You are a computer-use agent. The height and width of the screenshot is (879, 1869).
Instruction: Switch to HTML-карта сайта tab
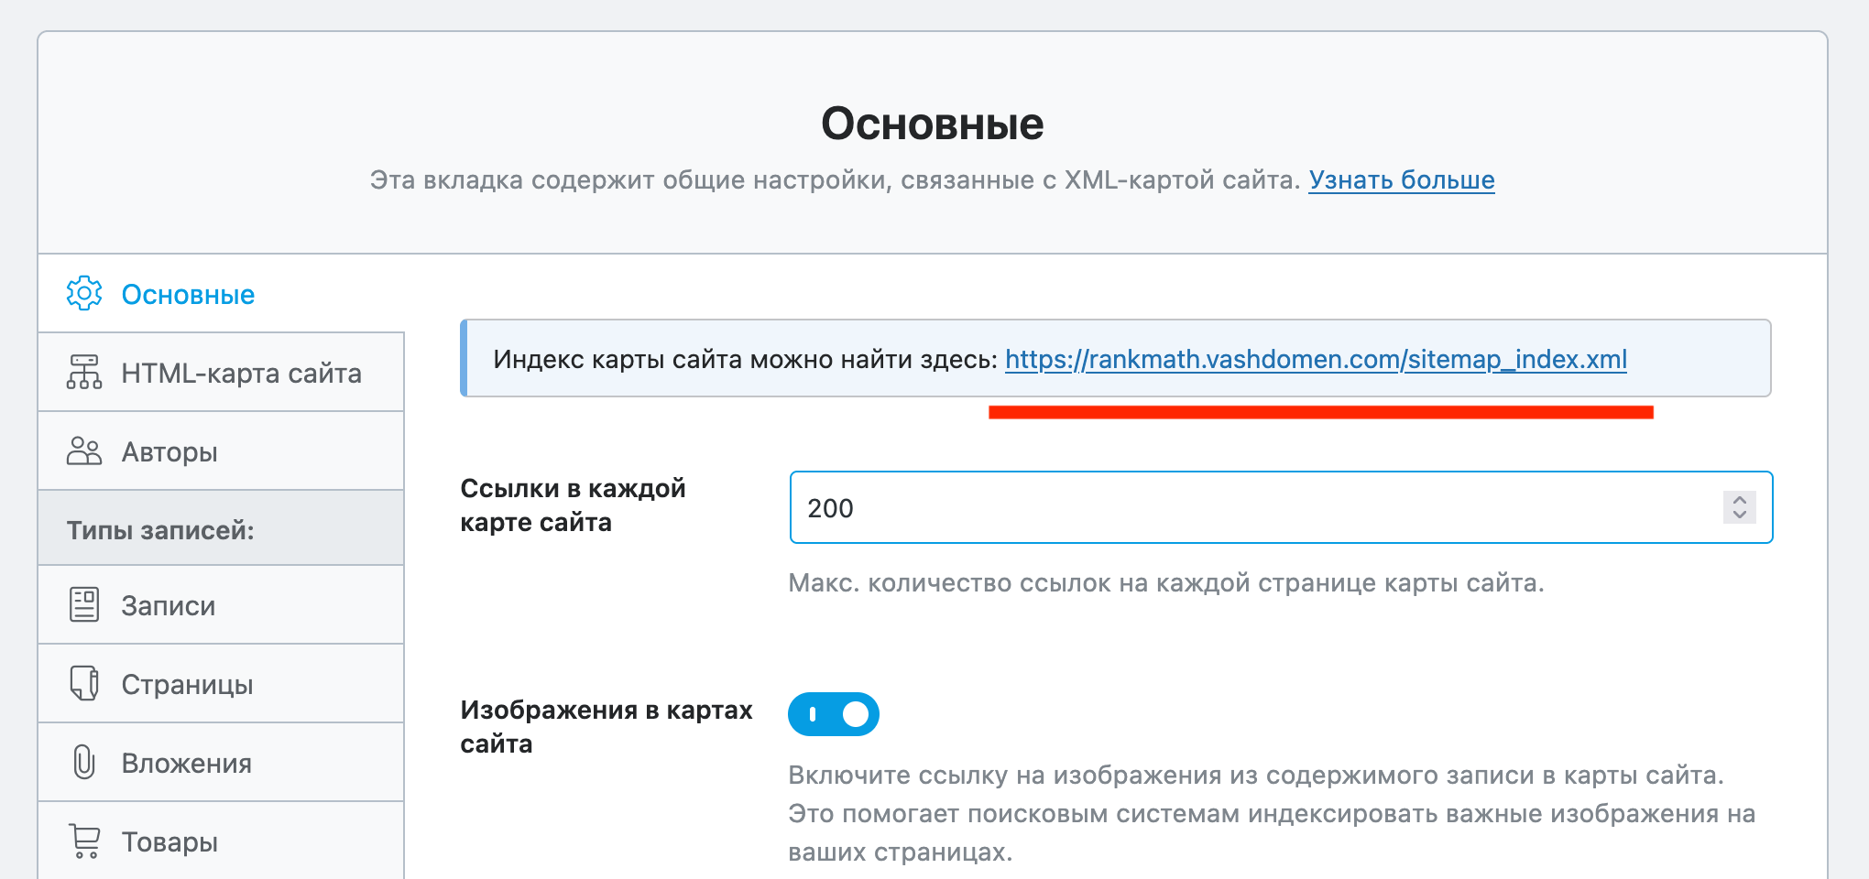click(221, 373)
